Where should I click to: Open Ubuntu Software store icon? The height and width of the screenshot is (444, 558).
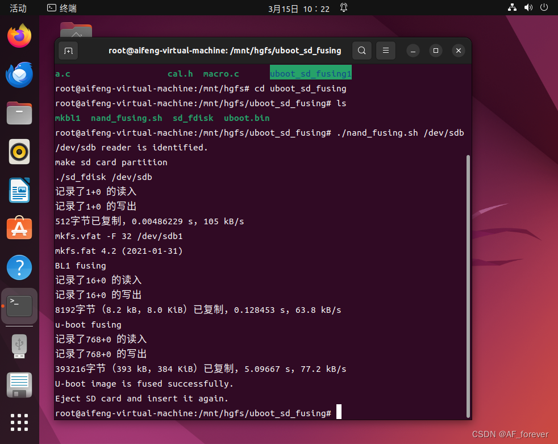19,228
